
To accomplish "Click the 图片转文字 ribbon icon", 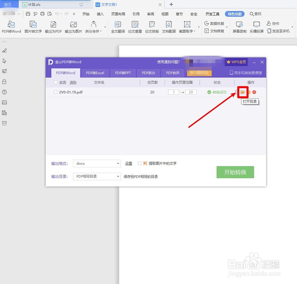I will (33, 27).
